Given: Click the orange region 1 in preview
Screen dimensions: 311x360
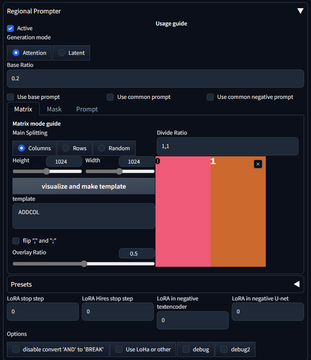Looking at the screenshot, I should pyautogui.click(x=238, y=211).
